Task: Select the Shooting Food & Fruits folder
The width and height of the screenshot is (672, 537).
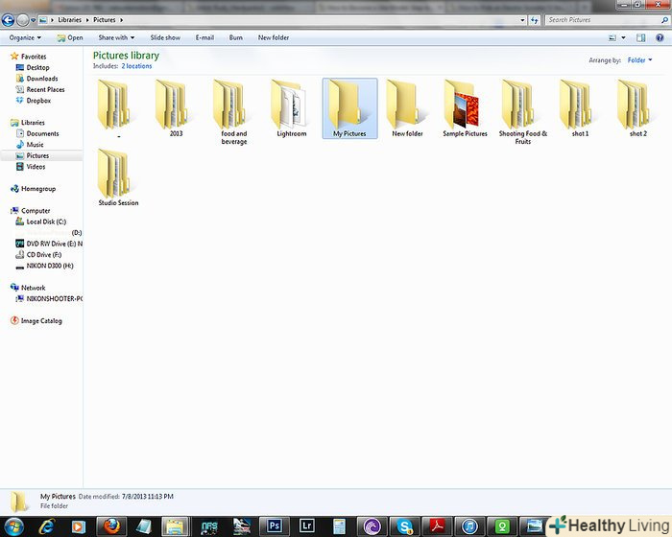Action: [x=523, y=112]
